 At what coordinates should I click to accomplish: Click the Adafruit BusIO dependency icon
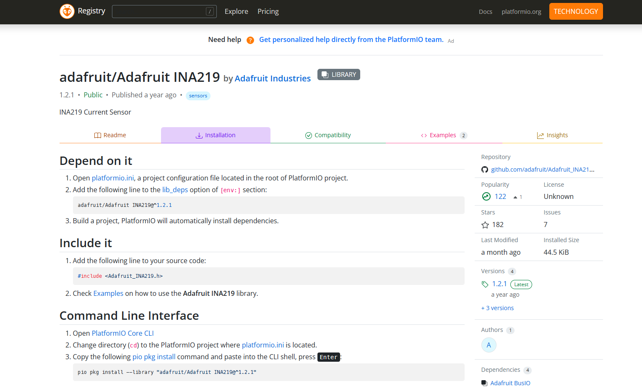click(484, 383)
